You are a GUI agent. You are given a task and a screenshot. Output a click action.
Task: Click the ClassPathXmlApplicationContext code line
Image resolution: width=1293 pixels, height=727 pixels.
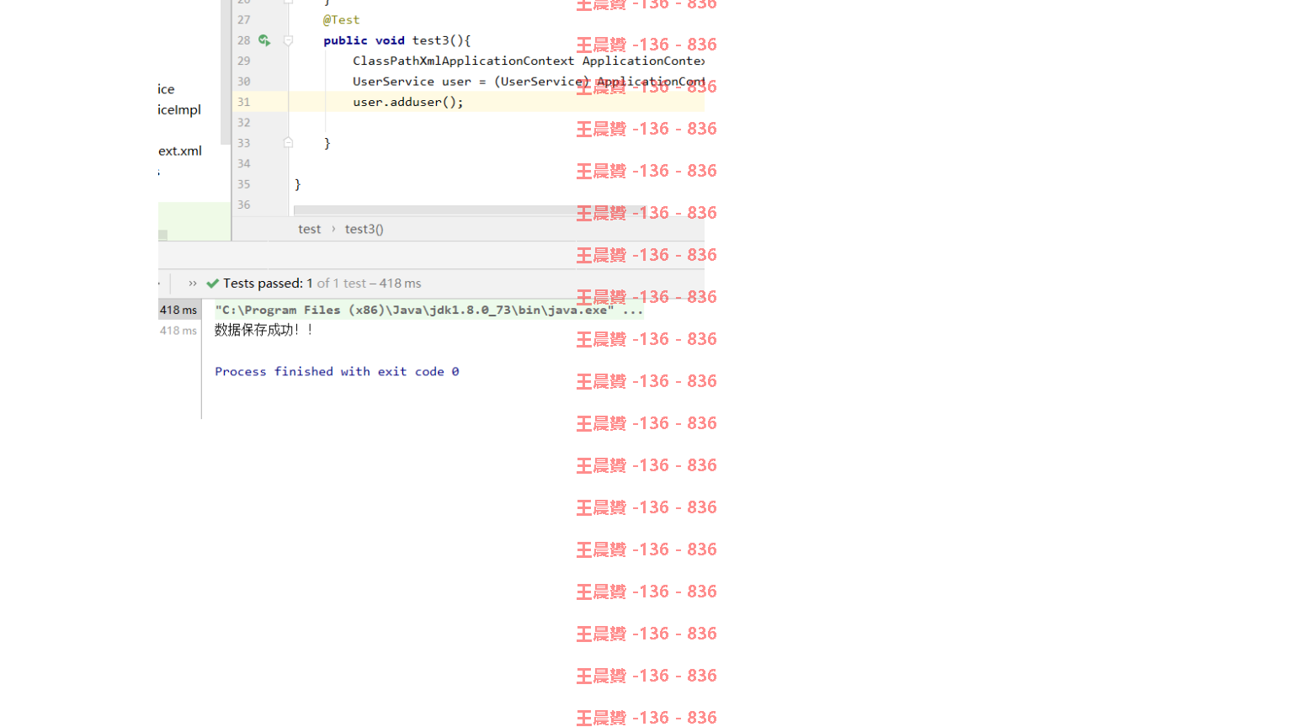tap(529, 61)
